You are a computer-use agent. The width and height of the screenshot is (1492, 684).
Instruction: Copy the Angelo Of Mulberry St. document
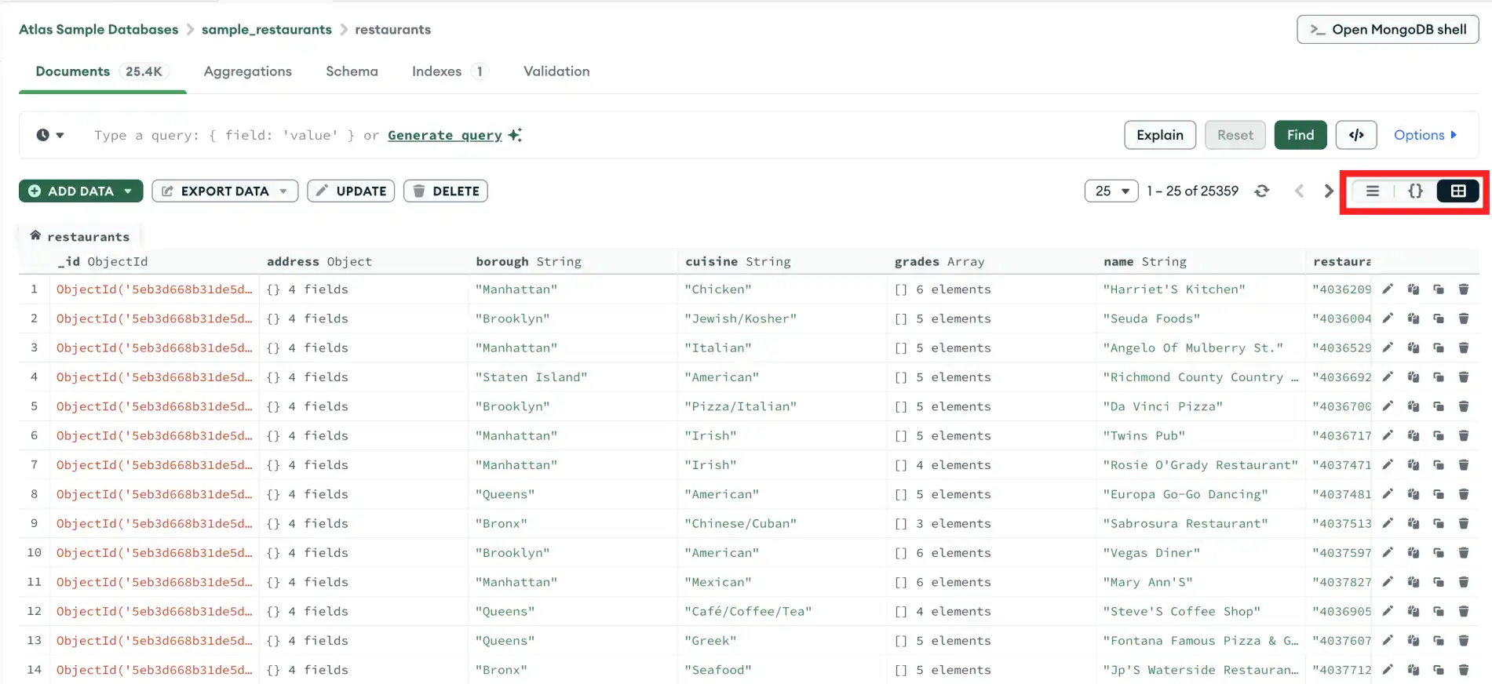(x=1414, y=348)
